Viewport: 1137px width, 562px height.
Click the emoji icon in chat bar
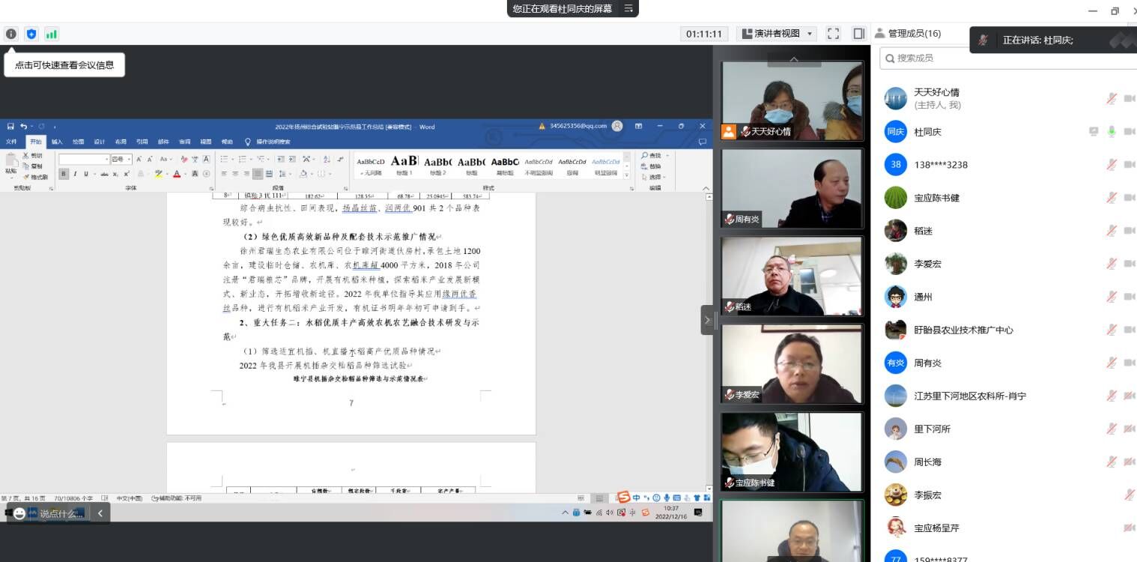19,513
